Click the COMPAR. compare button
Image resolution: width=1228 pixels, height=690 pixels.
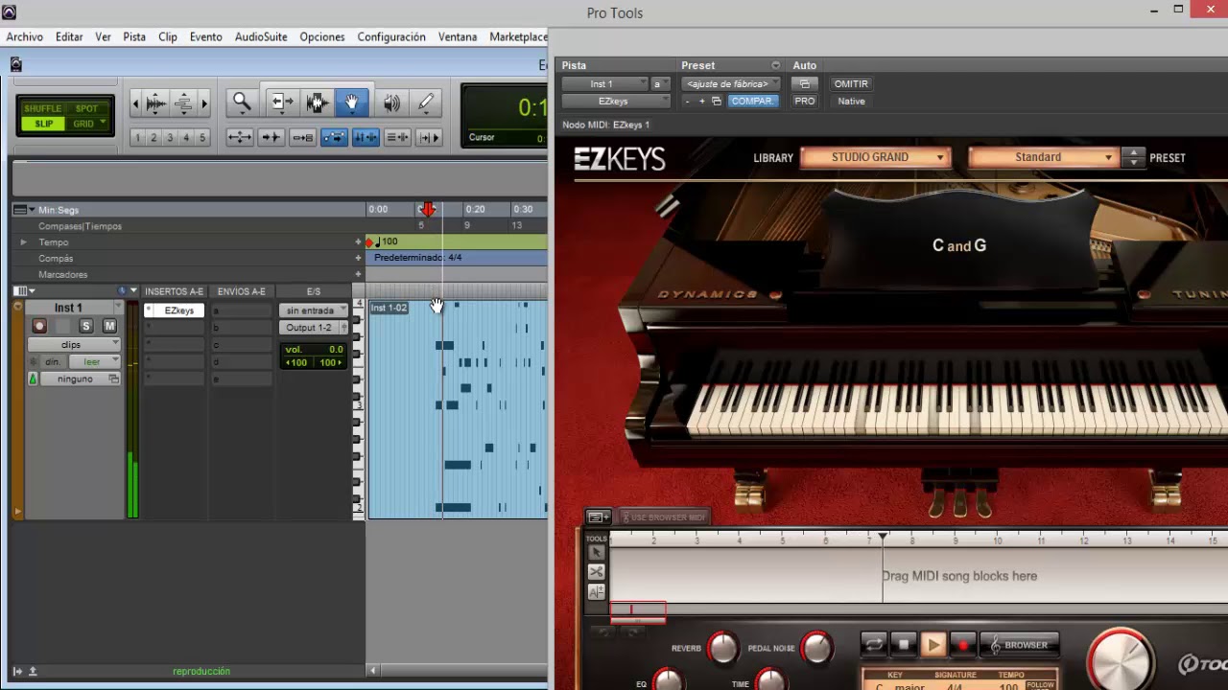751,101
